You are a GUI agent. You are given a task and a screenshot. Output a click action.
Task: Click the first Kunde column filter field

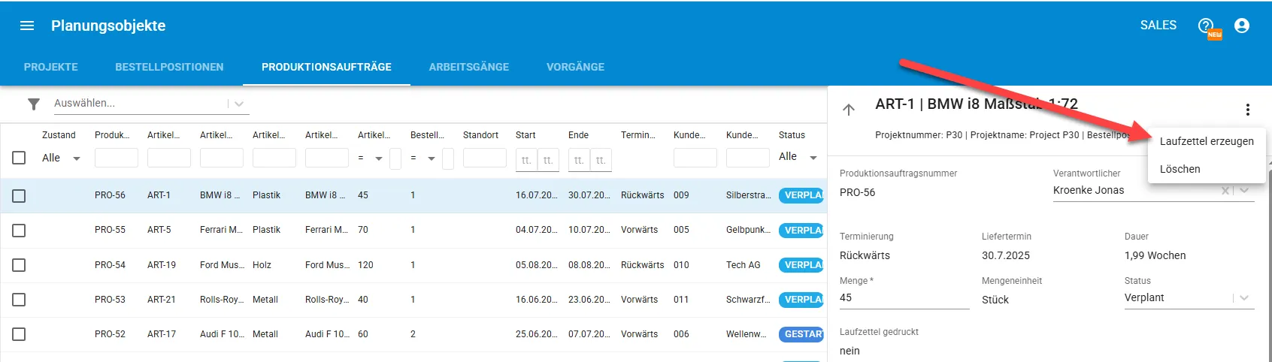695,158
